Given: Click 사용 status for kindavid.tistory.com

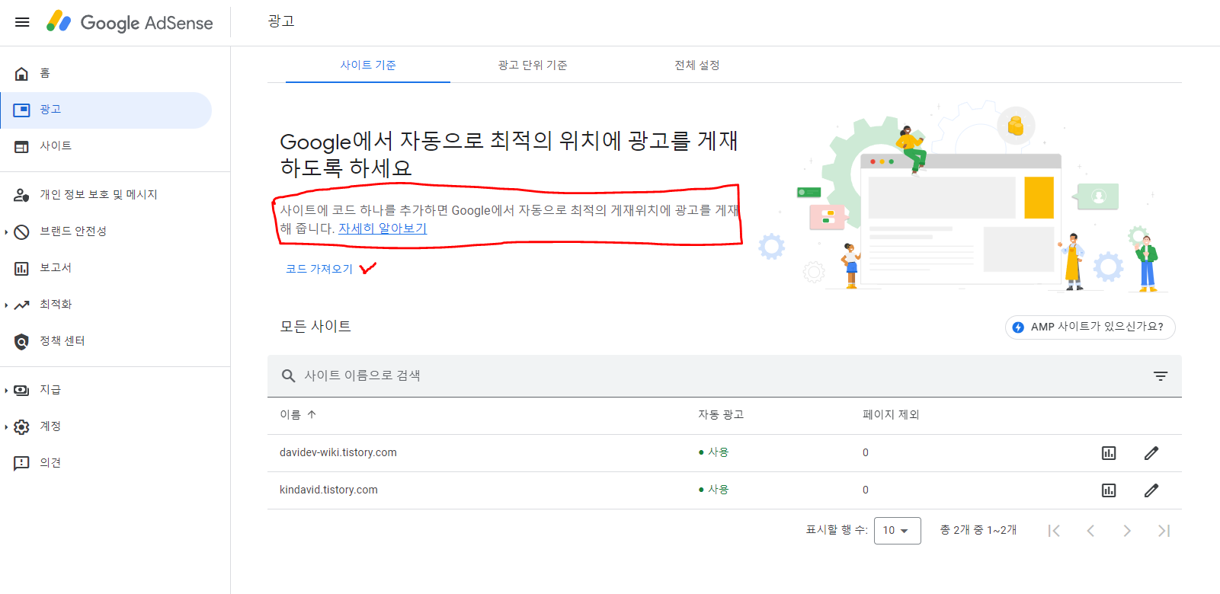Looking at the screenshot, I should [x=714, y=490].
